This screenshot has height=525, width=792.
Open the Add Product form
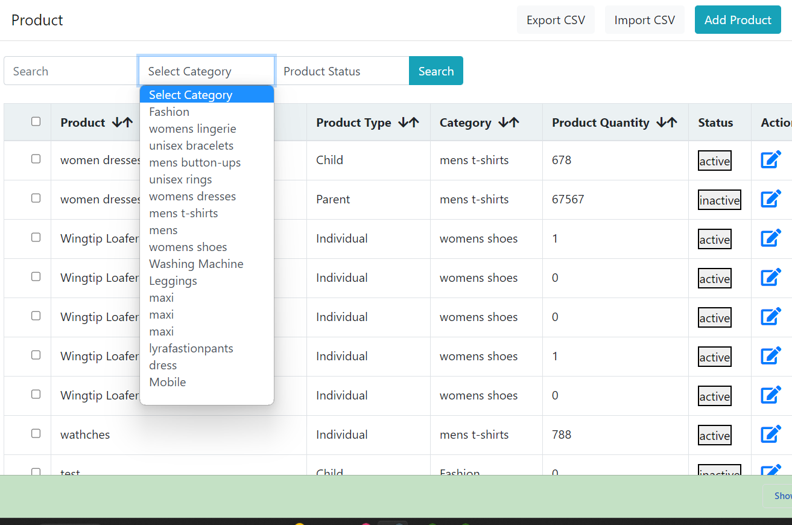pyautogui.click(x=738, y=20)
